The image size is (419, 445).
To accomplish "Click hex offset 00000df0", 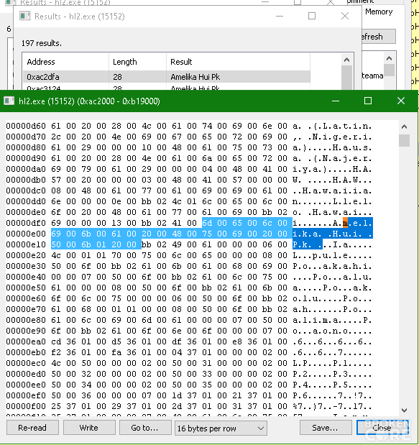I will click(x=26, y=223).
